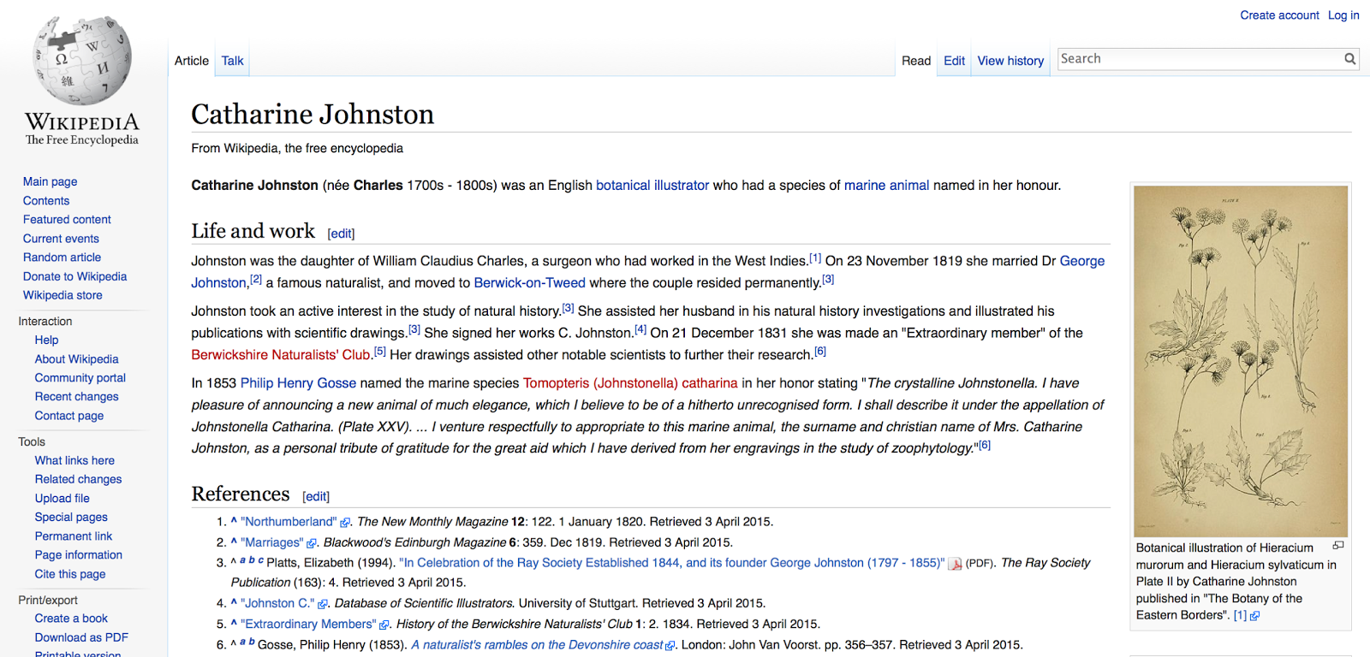The image size is (1370, 657).
Task: Click the Log in link
Action: click(1343, 15)
